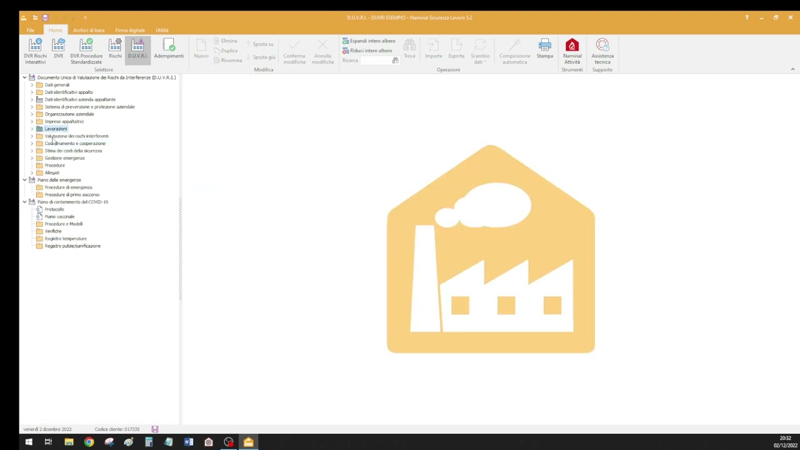Select the Verifiche folder
Viewport: 800px width, 450px height.
[53, 231]
